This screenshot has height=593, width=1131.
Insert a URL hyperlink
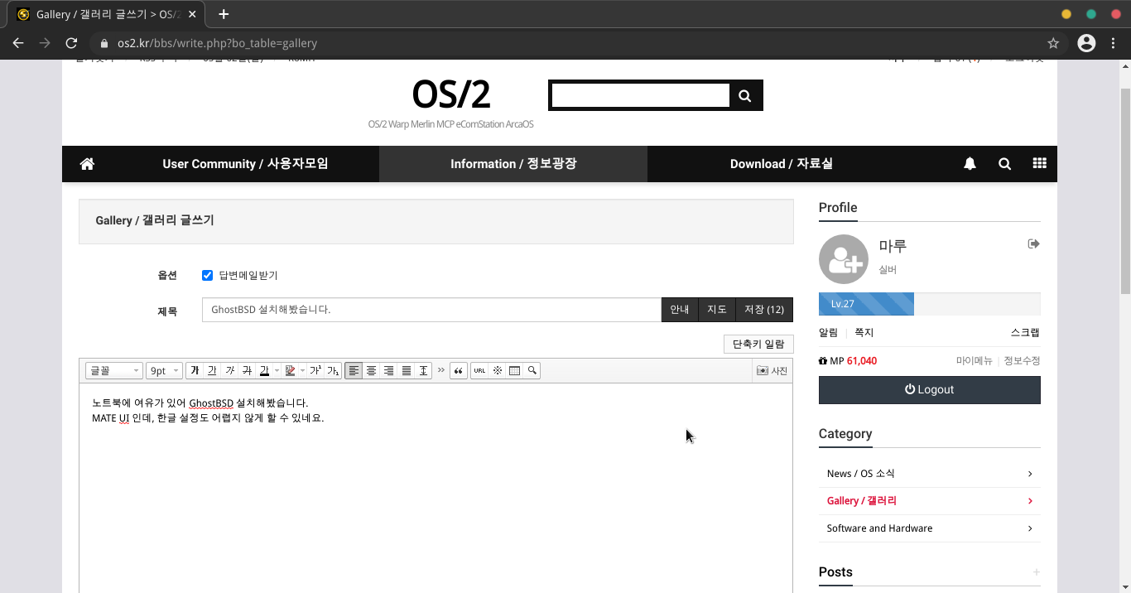pyautogui.click(x=479, y=370)
